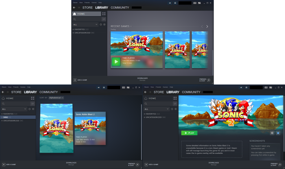Screen dimensions: 285x169
Task: Toggle ready-to-play icon in bottom-left window
Action: (33, 109)
